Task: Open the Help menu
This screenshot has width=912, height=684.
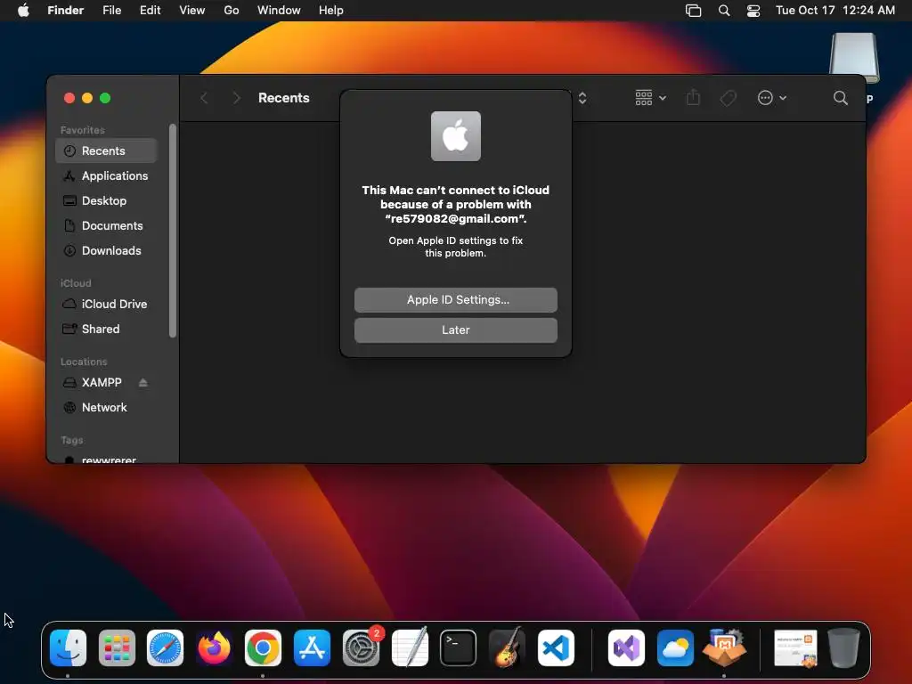Action: [x=331, y=10]
